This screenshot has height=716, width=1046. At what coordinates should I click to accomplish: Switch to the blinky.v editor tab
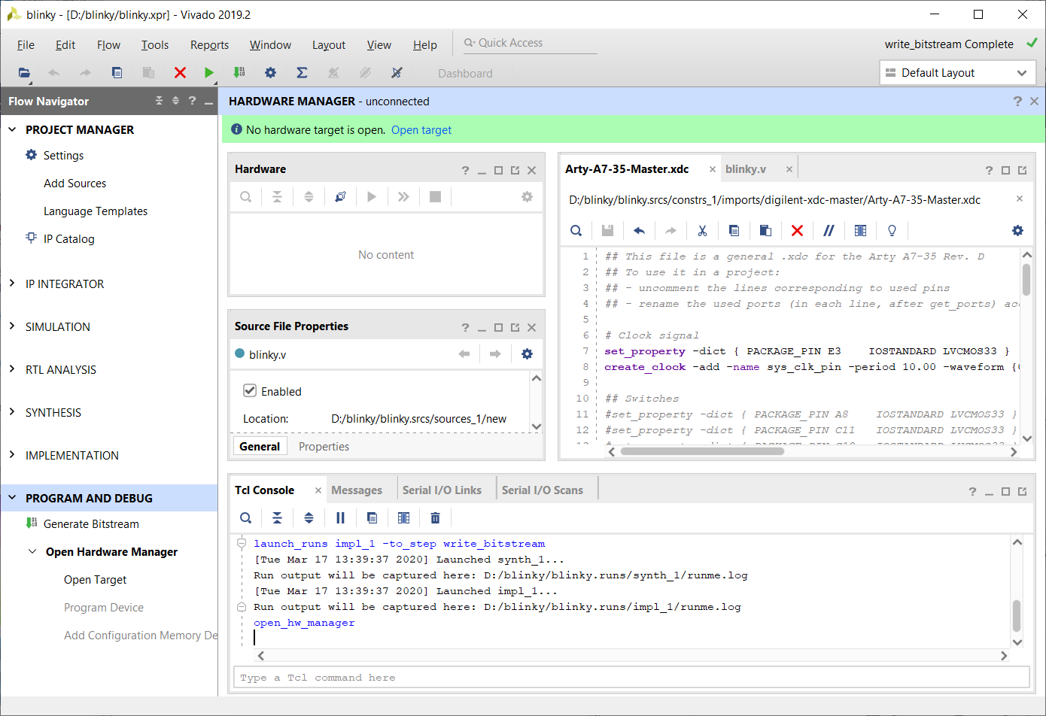tap(746, 169)
